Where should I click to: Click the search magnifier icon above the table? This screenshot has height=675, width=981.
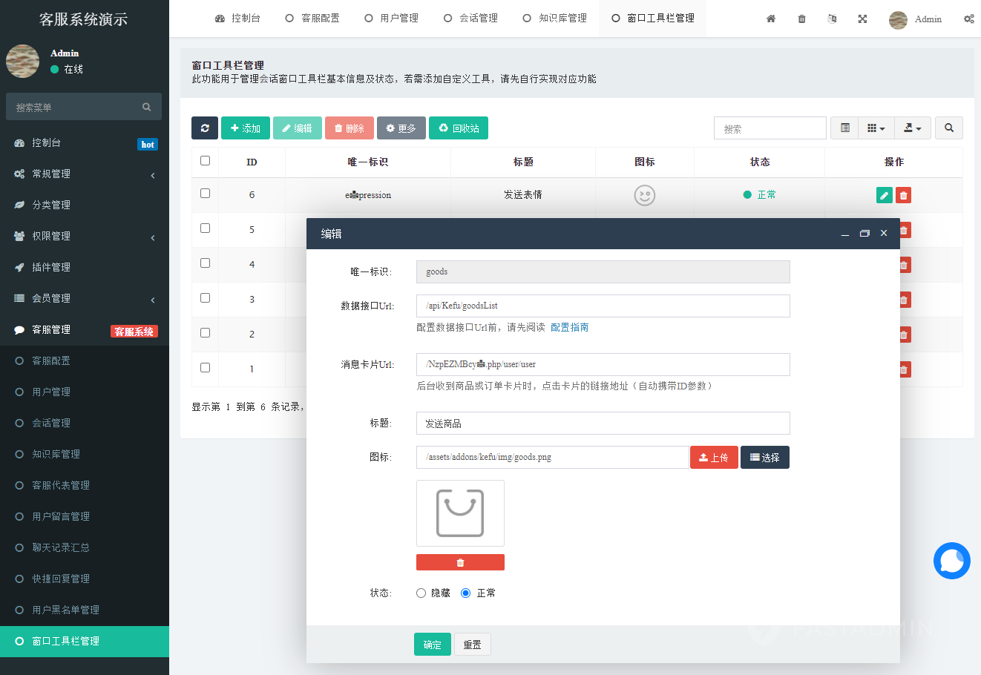(948, 128)
